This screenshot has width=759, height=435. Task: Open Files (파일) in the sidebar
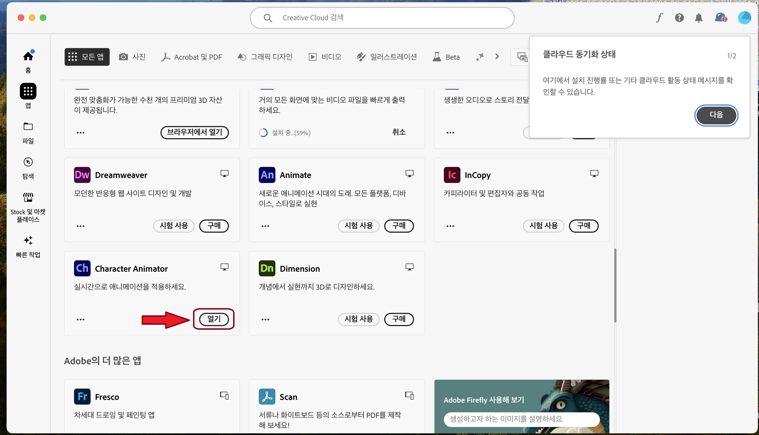coord(28,127)
